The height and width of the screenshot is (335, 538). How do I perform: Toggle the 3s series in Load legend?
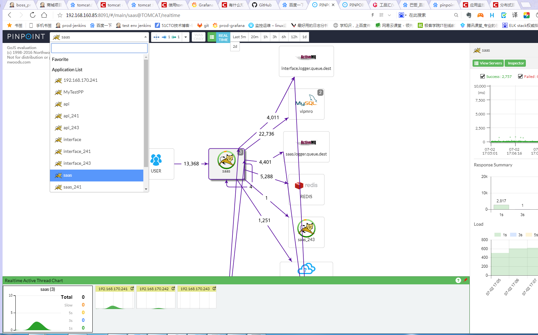point(516,235)
